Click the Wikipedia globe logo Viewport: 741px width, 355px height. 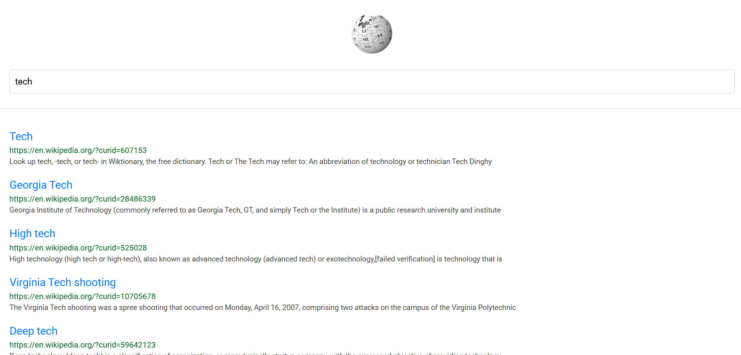tap(372, 34)
